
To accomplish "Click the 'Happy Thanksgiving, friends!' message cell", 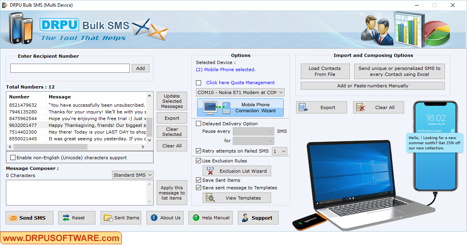I will 97,125.
